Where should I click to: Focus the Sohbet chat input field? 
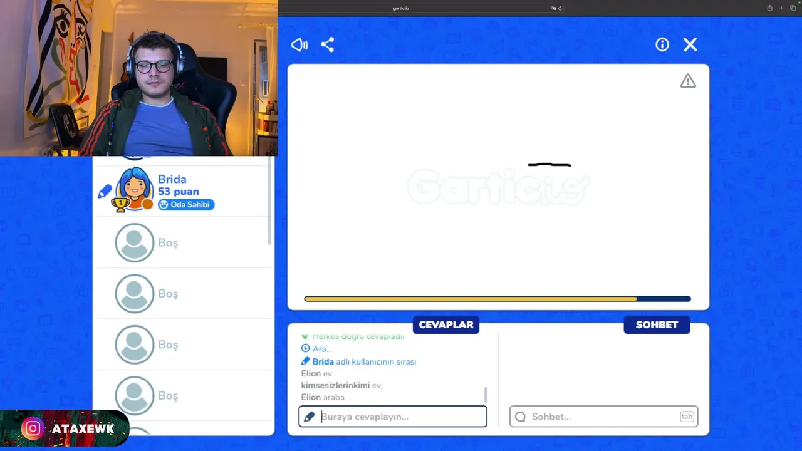click(603, 417)
